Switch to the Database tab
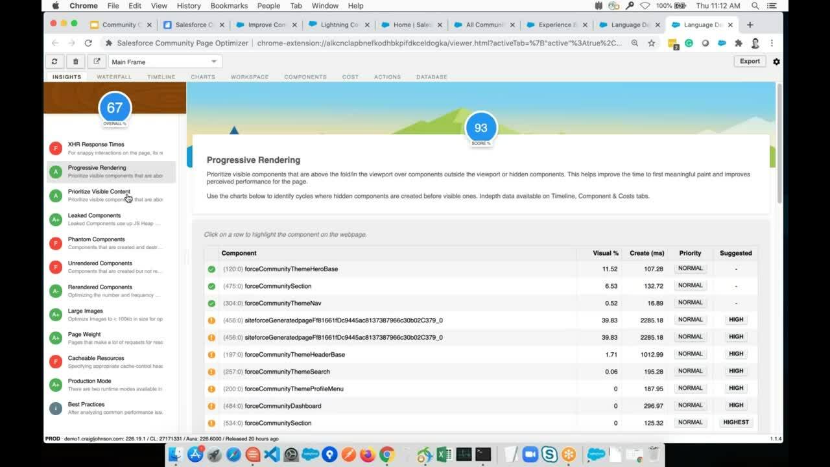The height and width of the screenshot is (467, 830). [432, 77]
